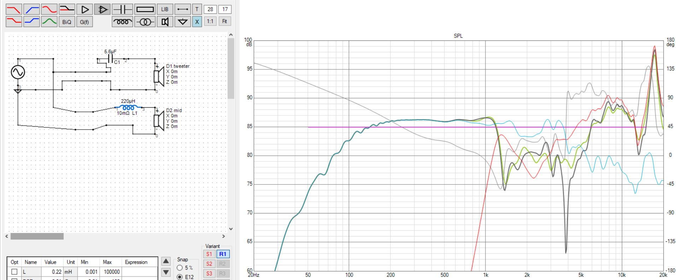
Task: Click the up arrow button beside the parameter table
Action: (x=166, y=261)
